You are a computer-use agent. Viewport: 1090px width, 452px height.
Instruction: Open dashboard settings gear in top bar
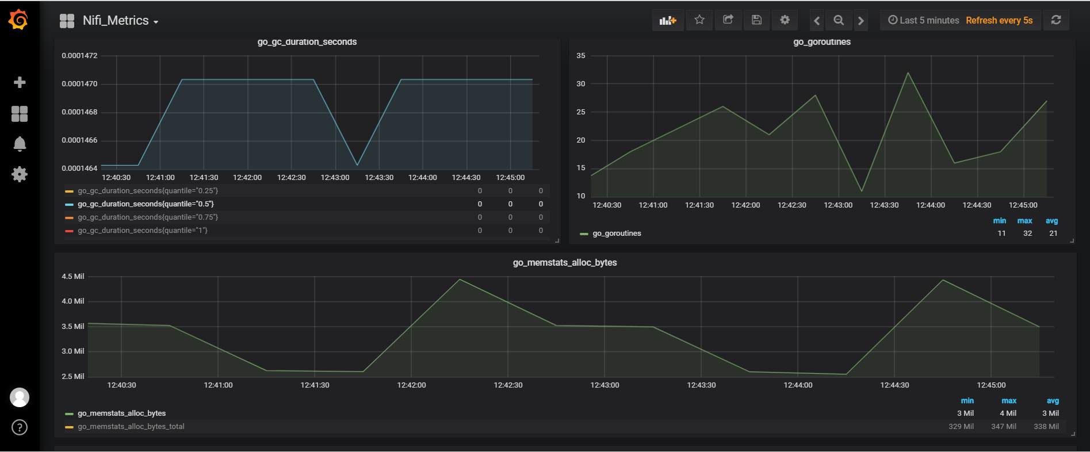tap(785, 20)
